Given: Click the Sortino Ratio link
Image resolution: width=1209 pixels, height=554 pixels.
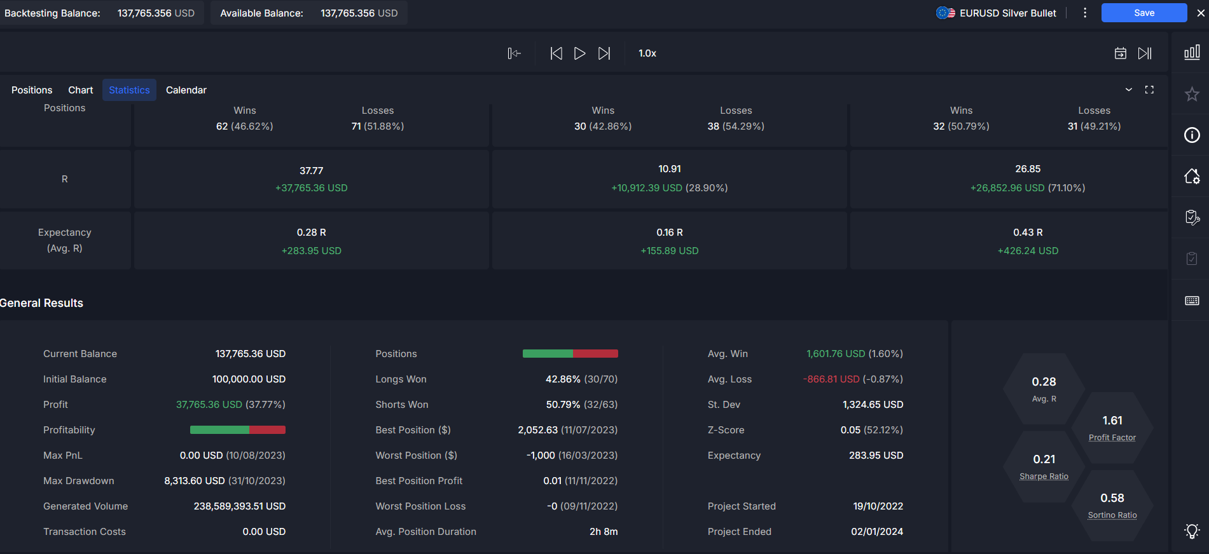Looking at the screenshot, I should tap(1112, 515).
